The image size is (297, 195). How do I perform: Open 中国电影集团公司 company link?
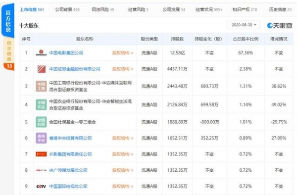coord(66,53)
